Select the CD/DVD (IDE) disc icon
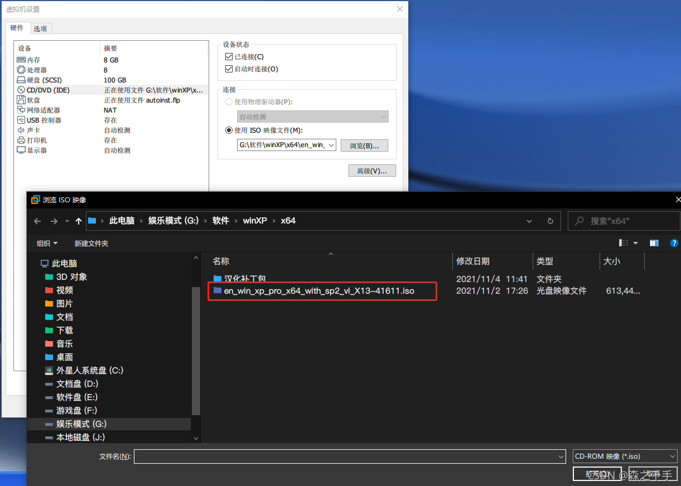 coord(21,90)
